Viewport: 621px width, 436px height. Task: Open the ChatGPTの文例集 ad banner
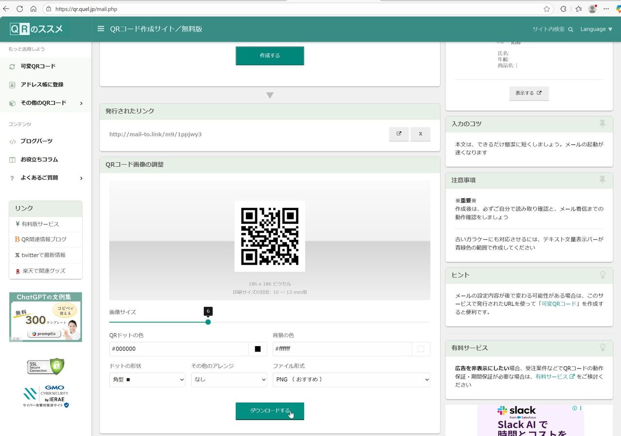click(46, 317)
